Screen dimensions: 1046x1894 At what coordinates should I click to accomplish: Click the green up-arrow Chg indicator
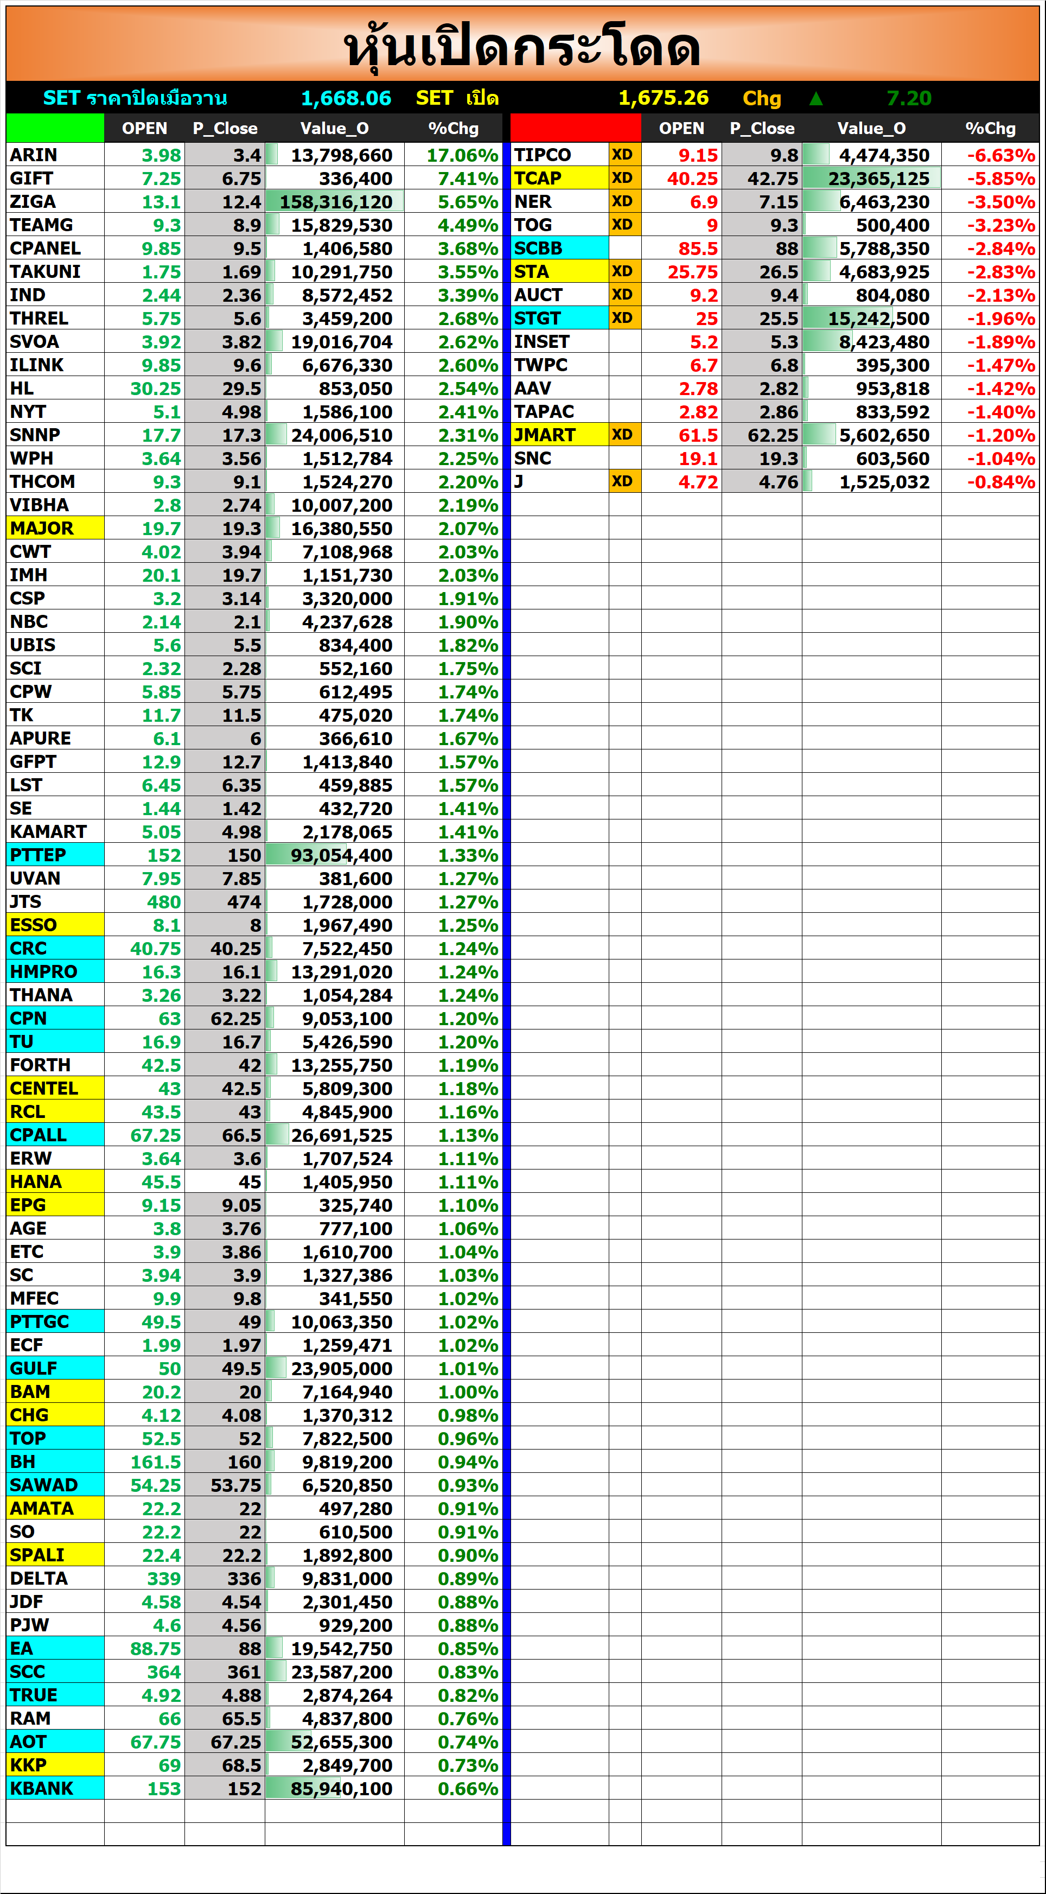point(816,98)
